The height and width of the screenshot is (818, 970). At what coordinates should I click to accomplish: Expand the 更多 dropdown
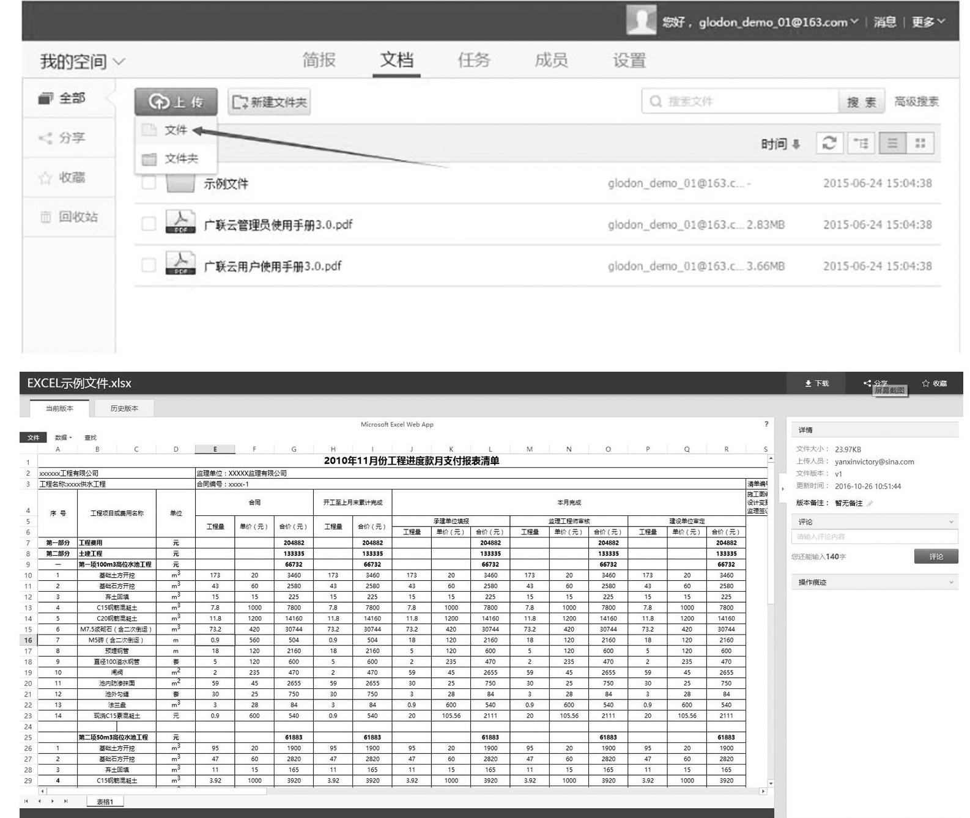click(x=928, y=22)
